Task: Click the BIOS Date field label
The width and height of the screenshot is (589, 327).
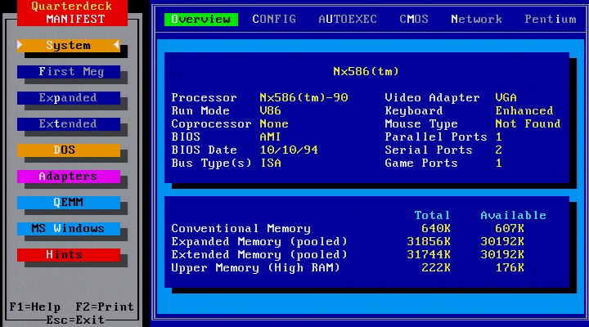Action: click(x=205, y=150)
